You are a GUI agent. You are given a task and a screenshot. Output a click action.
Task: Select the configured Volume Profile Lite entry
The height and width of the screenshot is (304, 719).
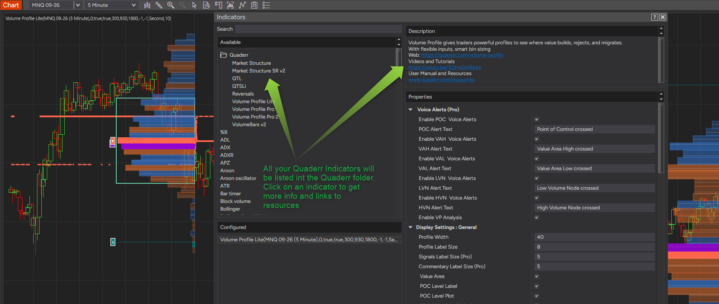click(x=309, y=240)
